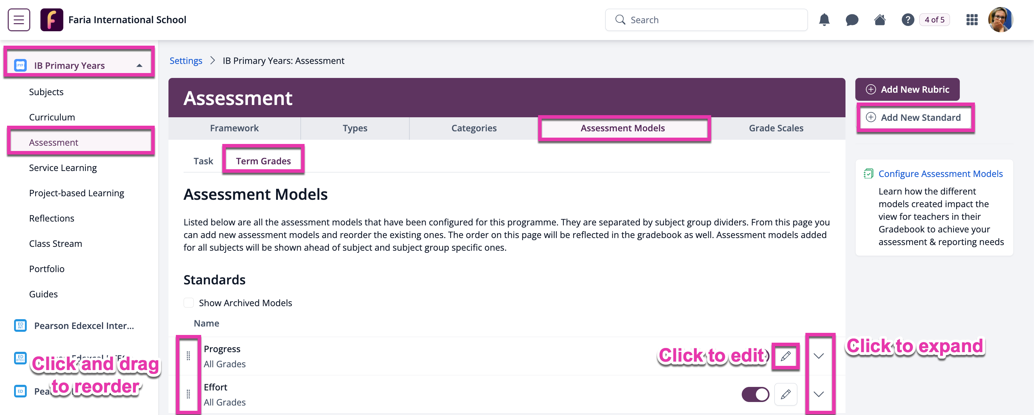Toggle the Effort model switch off
Image resolution: width=1034 pixels, height=415 pixels.
coord(755,394)
